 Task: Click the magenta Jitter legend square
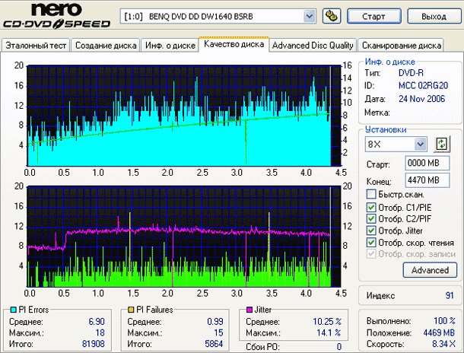248,310
